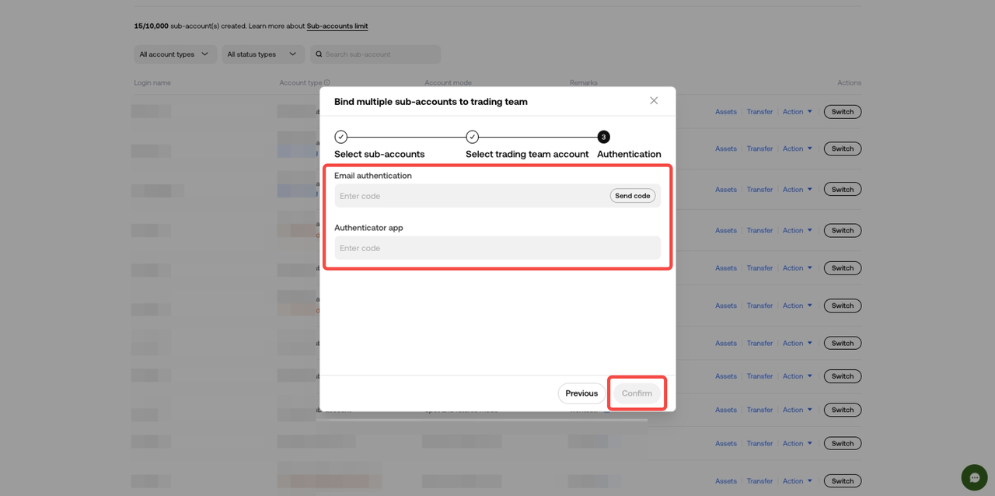Close the bind sub-accounts dialog
This screenshot has width=995, height=496.
tap(654, 101)
